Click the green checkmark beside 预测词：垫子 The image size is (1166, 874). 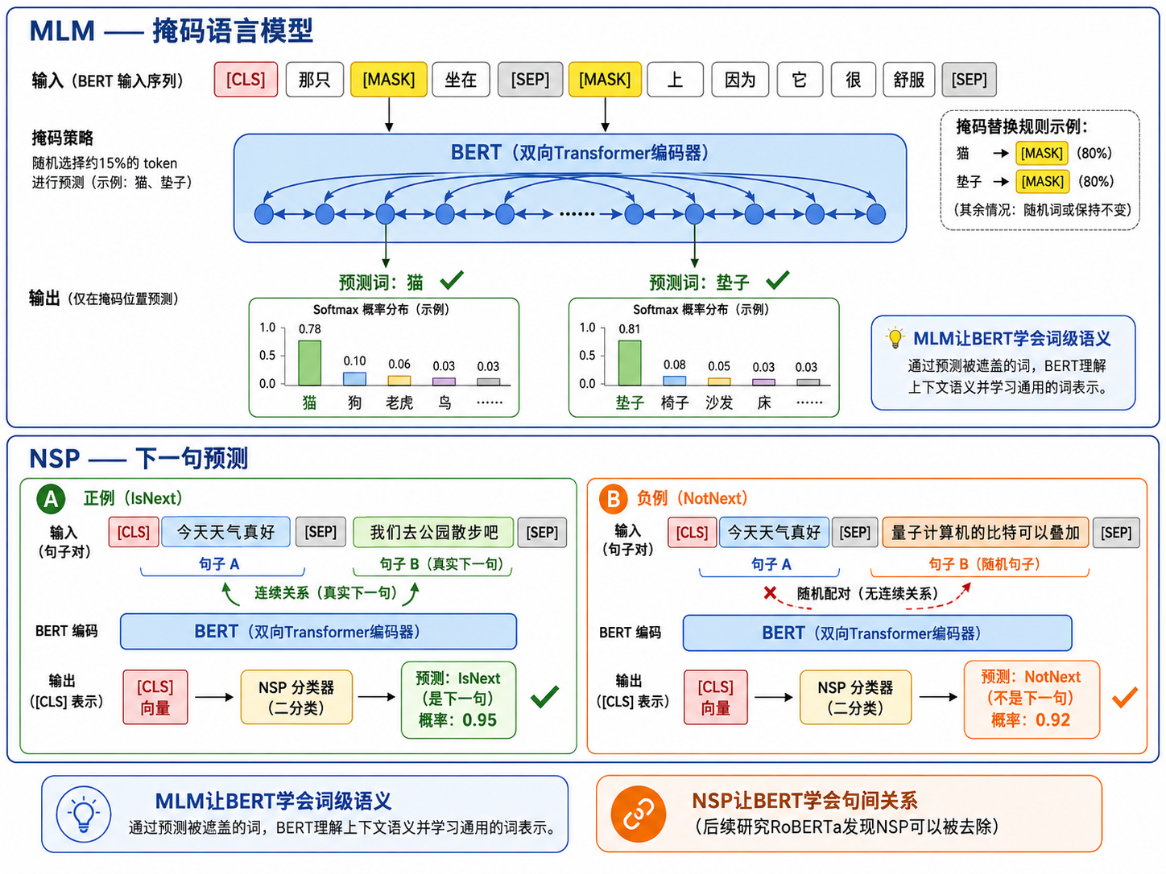point(778,280)
